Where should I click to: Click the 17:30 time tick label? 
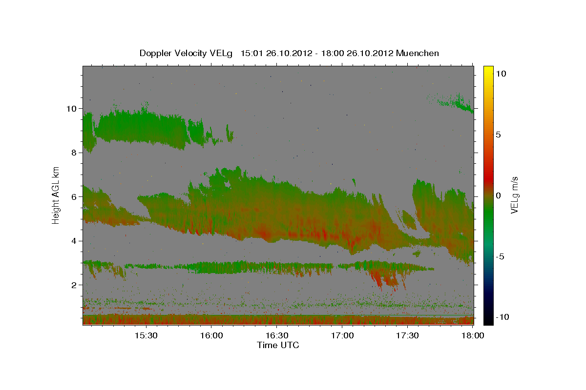click(x=407, y=336)
